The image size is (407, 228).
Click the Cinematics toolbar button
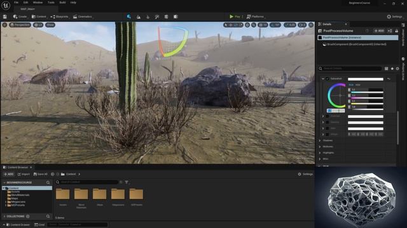tap(83, 16)
